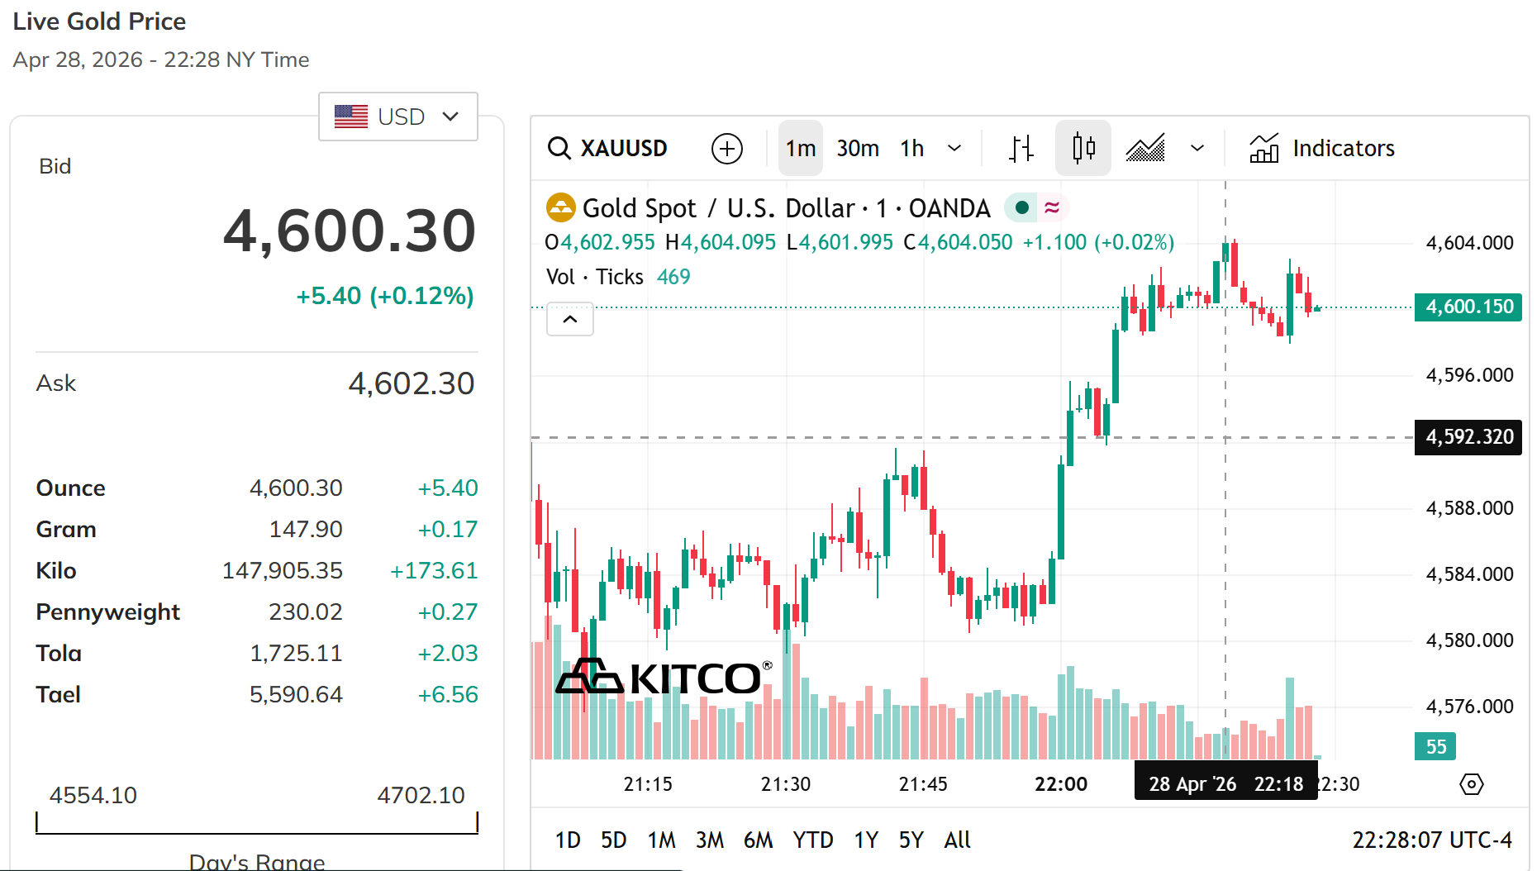Select the 1D date range
This screenshot has width=1537, height=871.
568,840
